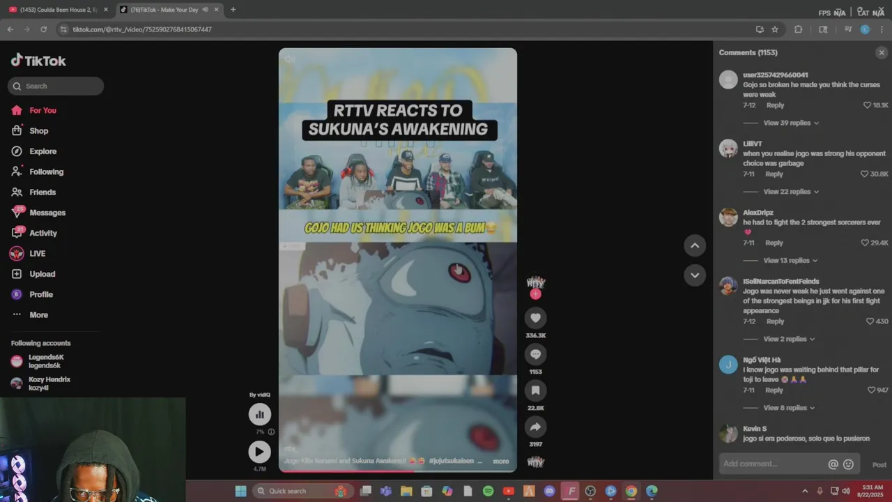
Task: Click the mention @ icon in comment box
Action: [833, 464]
